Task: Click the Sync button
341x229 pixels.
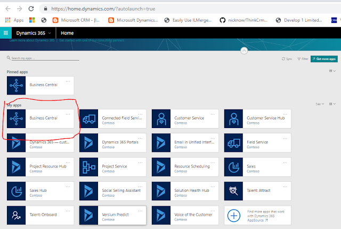Action: pos(287,59)
